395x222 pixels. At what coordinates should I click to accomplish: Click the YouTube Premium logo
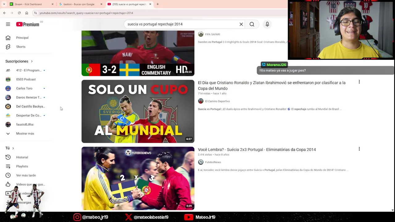28,24
